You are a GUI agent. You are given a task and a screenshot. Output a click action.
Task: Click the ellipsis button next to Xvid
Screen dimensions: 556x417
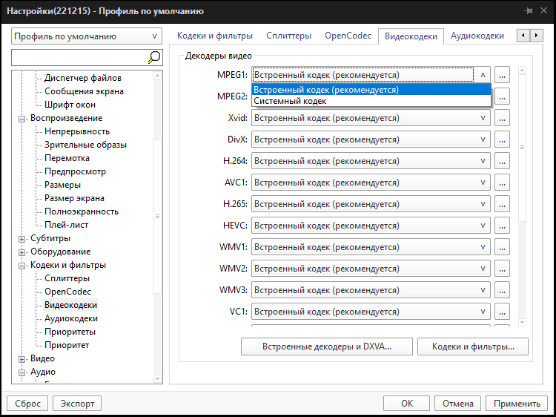coord(503,118)
